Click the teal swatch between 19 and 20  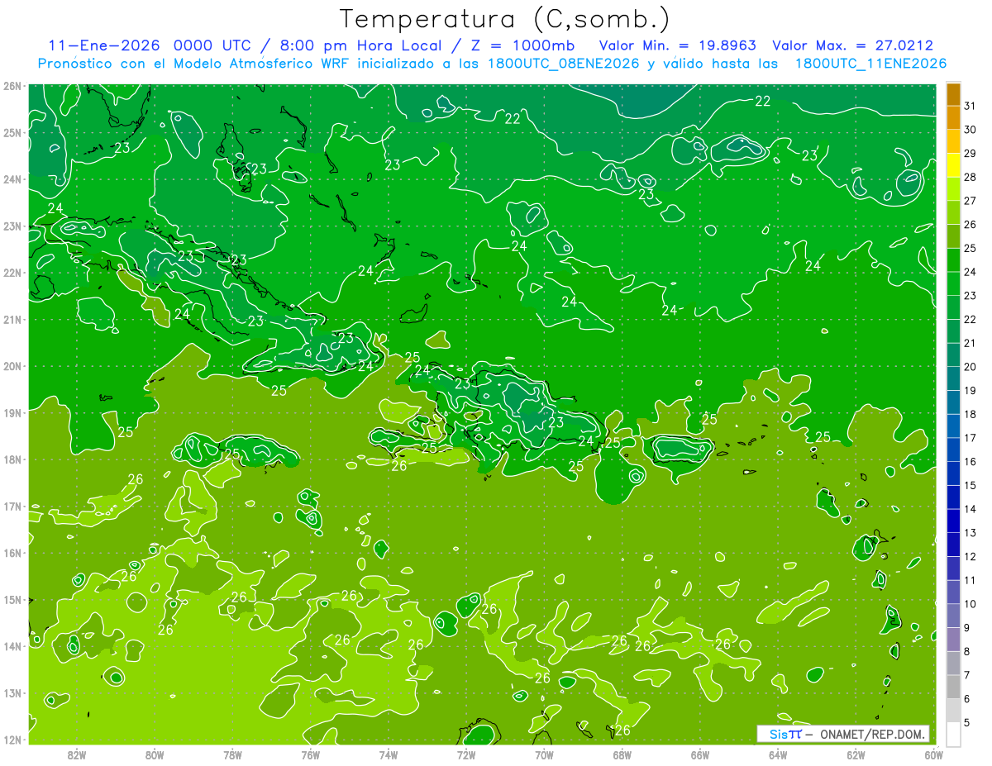tap(953, 378)
